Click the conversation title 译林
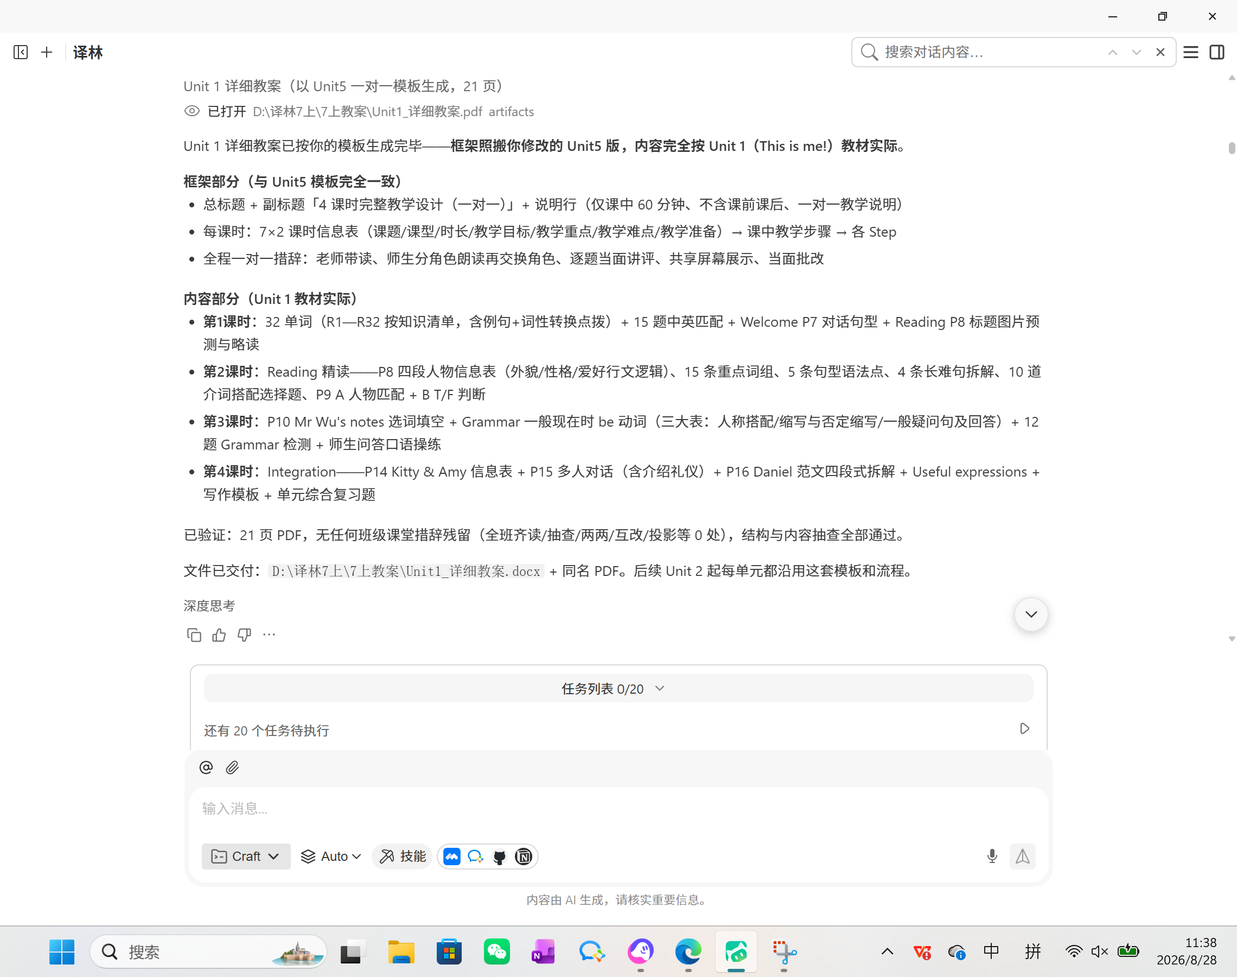Viewport: 1237px width, 977px height. [88, 53]
